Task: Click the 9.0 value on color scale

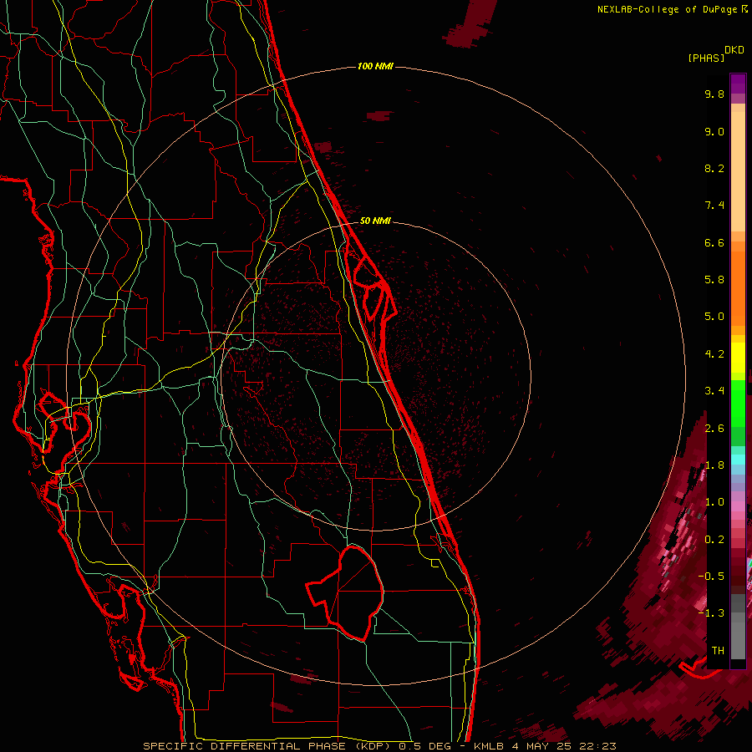Action: (714, 131)
